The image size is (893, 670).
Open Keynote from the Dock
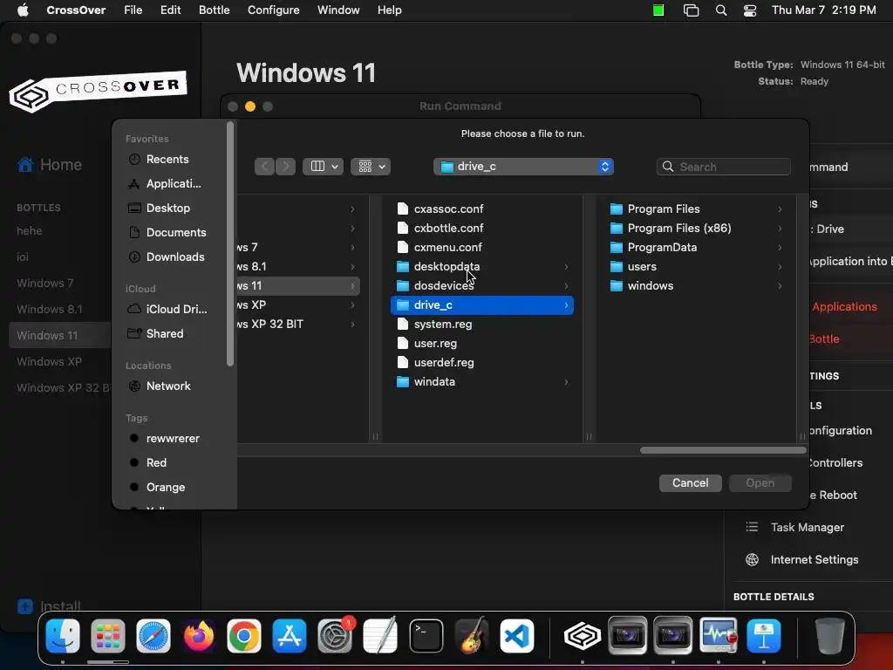coord(764,636)
